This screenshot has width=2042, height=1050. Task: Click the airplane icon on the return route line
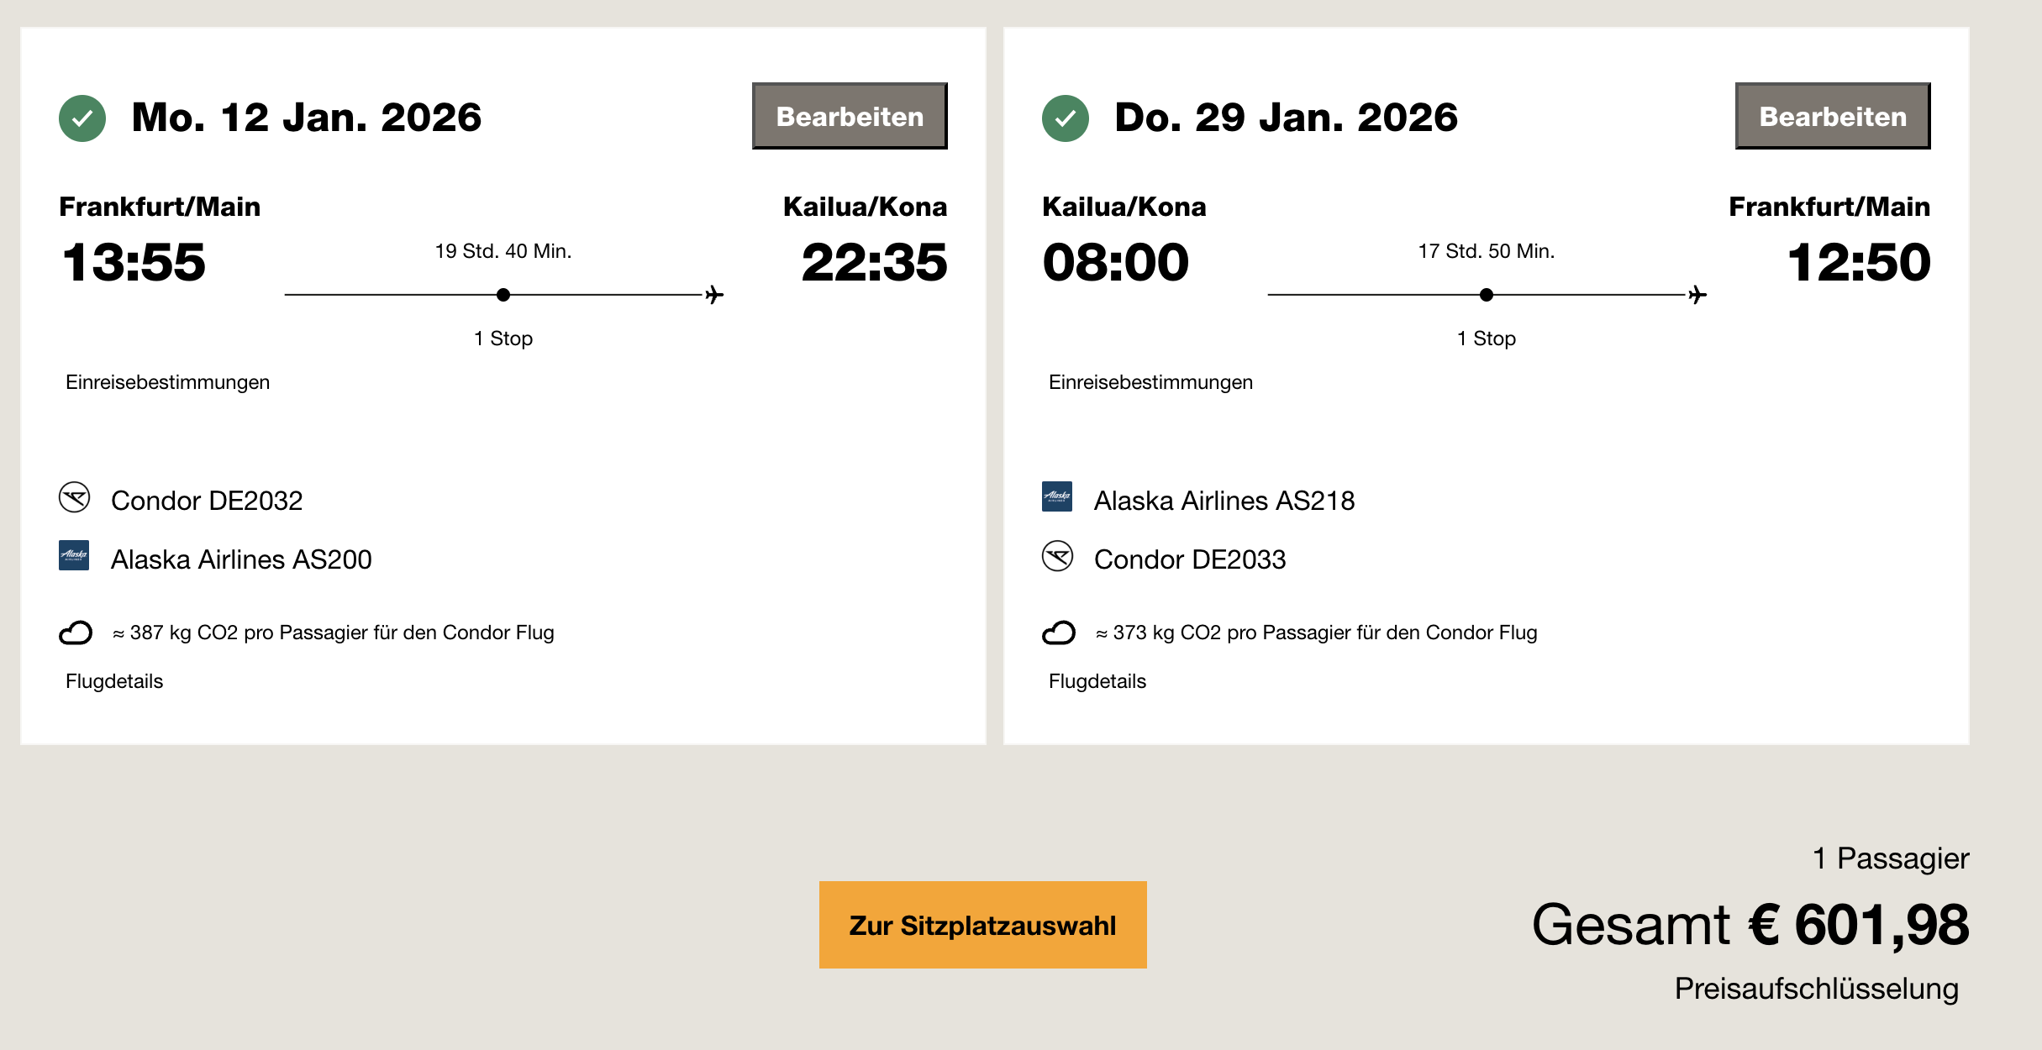coord(1697,295)
